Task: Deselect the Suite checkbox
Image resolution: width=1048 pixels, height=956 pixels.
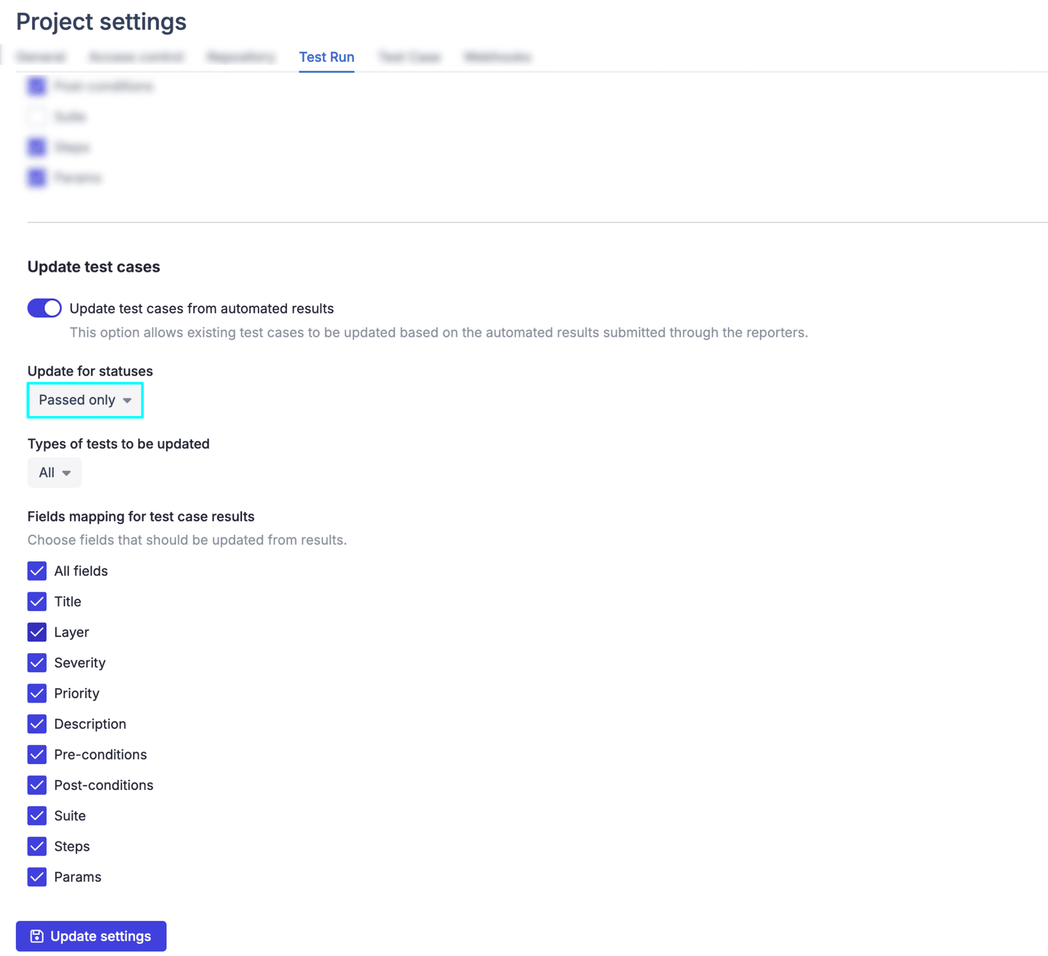Action: (x=37, y=816)
